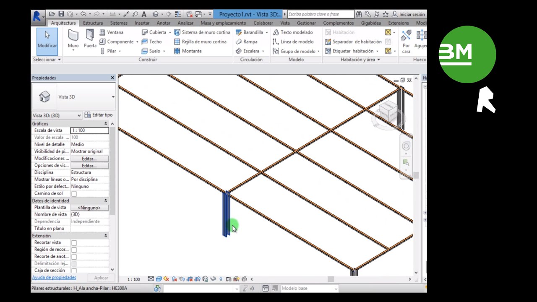Open the Gestionar ribbon tab
This screenshot has height=302, width=537.
[x=306, y=23]
